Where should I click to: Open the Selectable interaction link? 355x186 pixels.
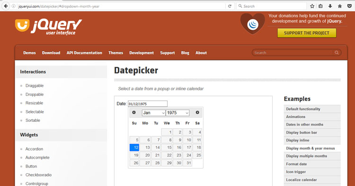click(35, 112)
